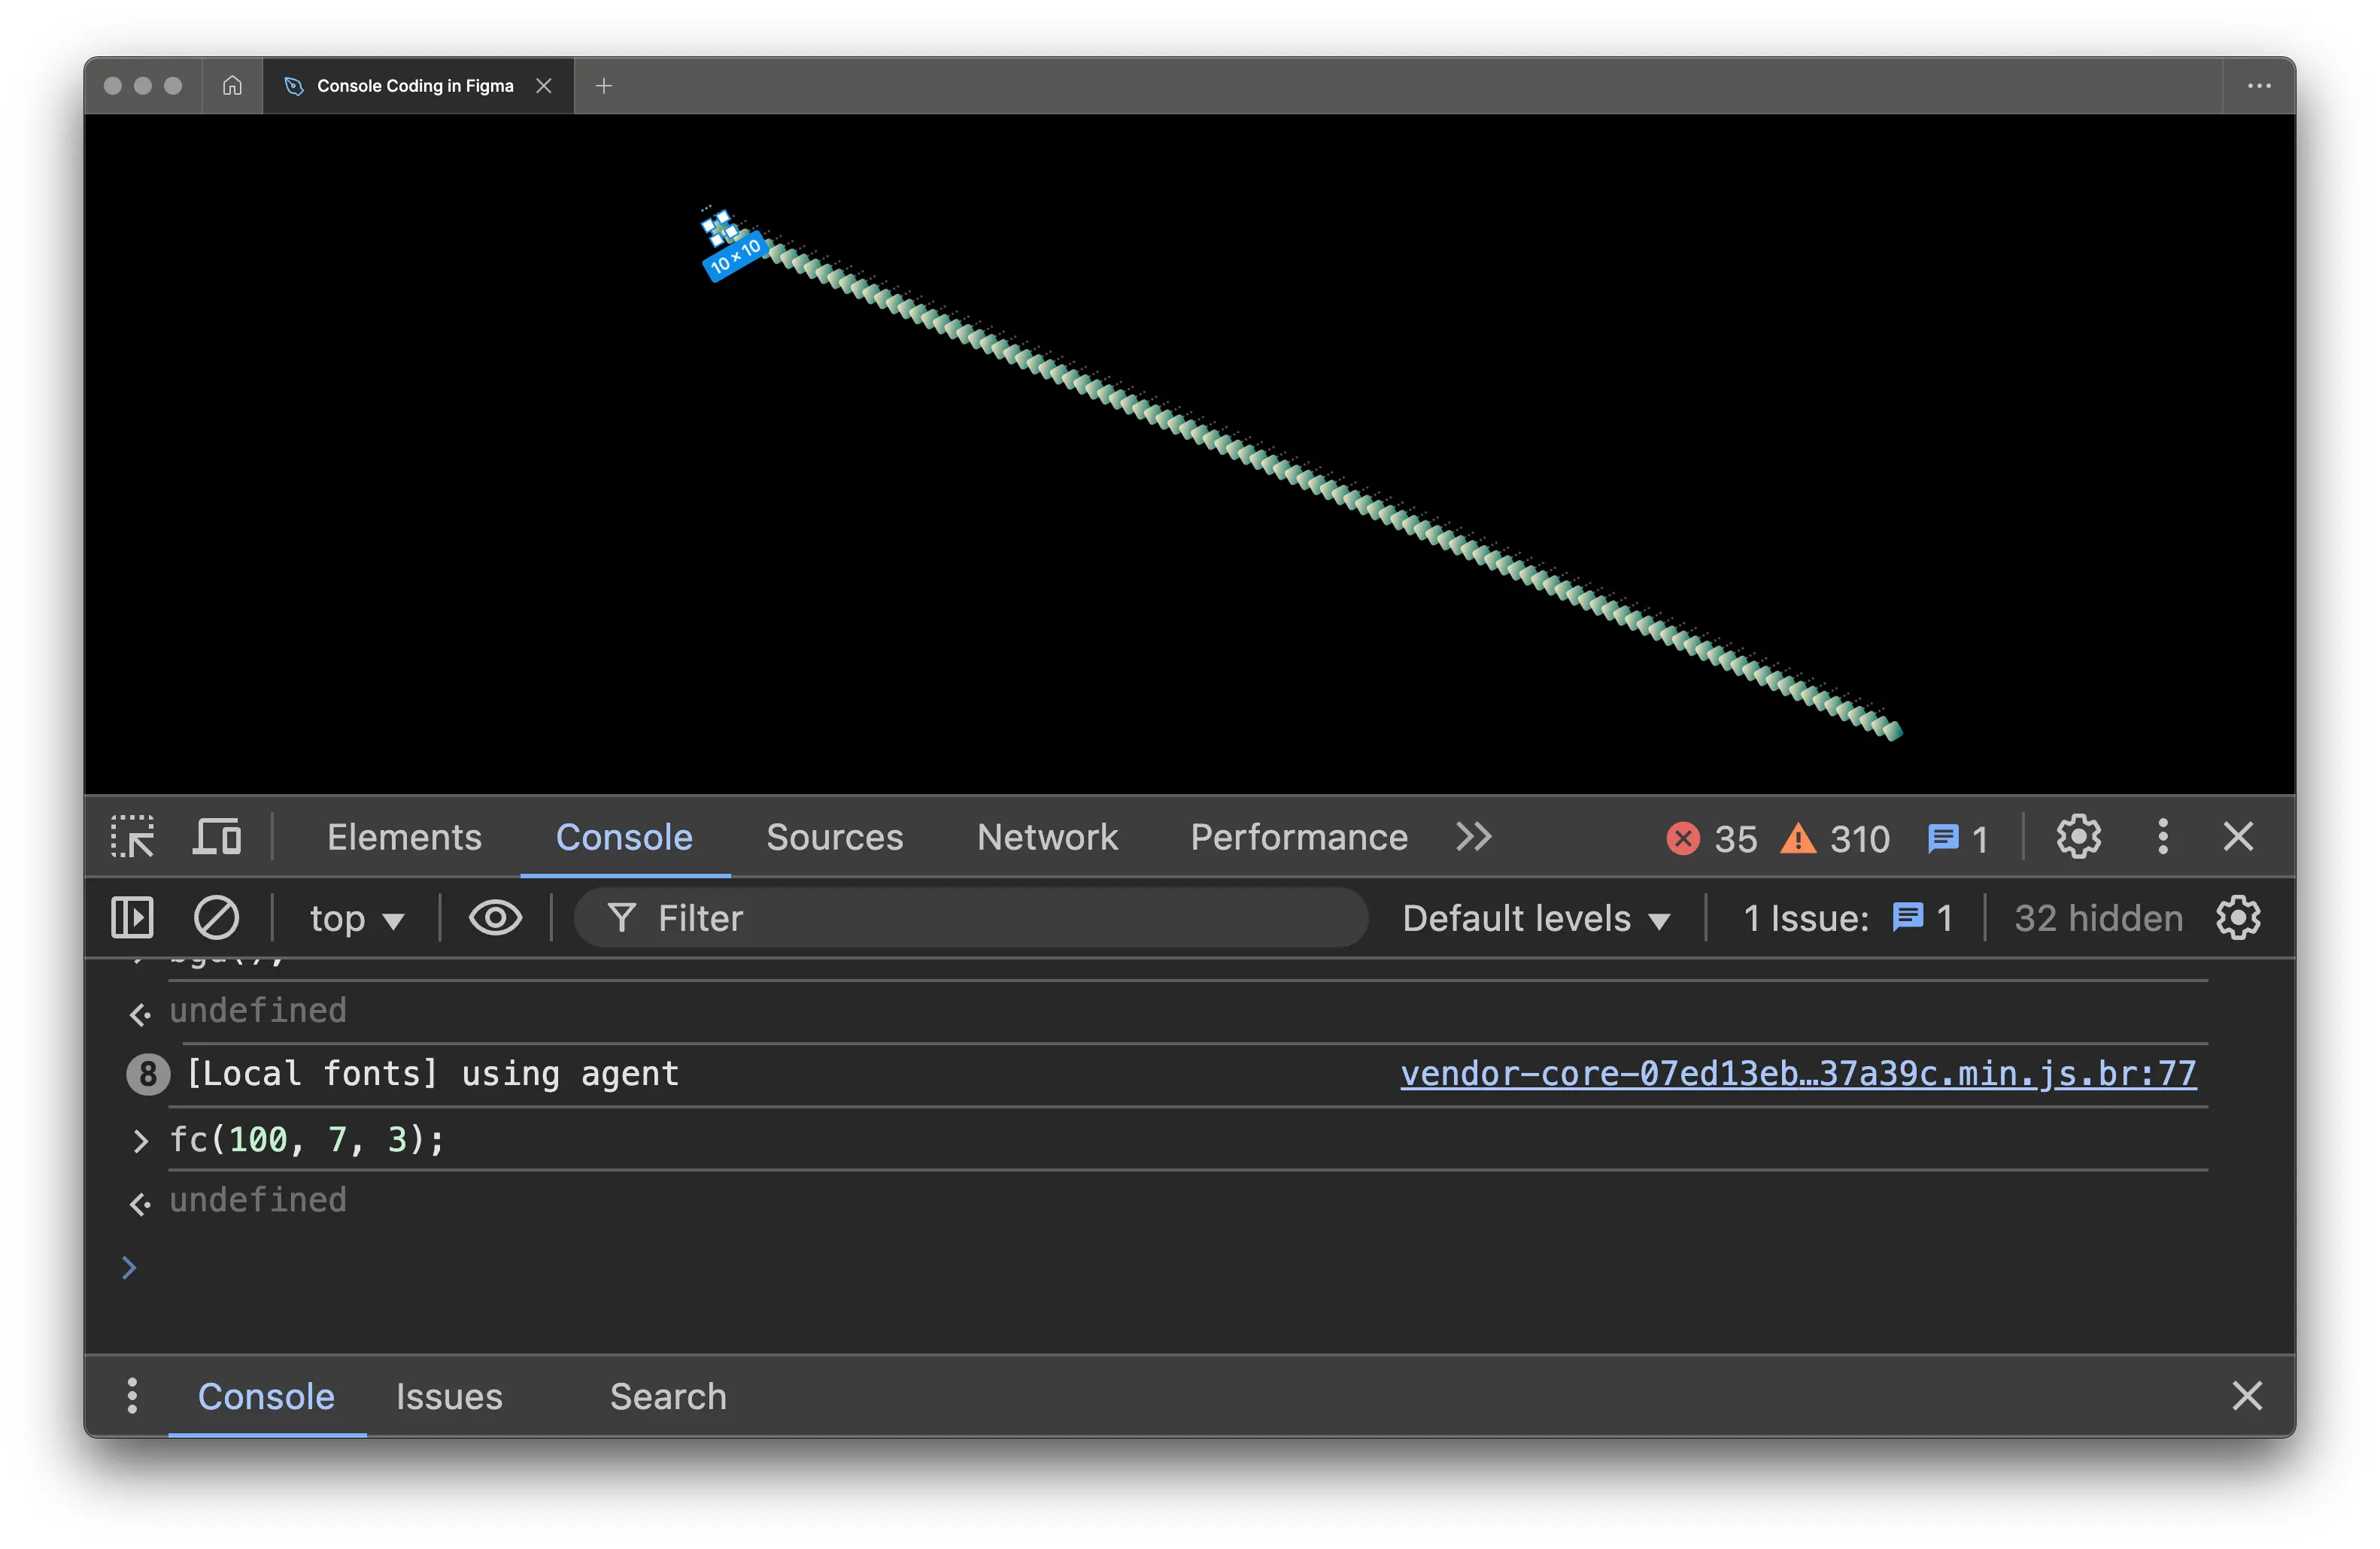Open the Default levels dropdown
Image resolution: width=2380 pixels, height=1549 pixels.
click(1536, 918)
